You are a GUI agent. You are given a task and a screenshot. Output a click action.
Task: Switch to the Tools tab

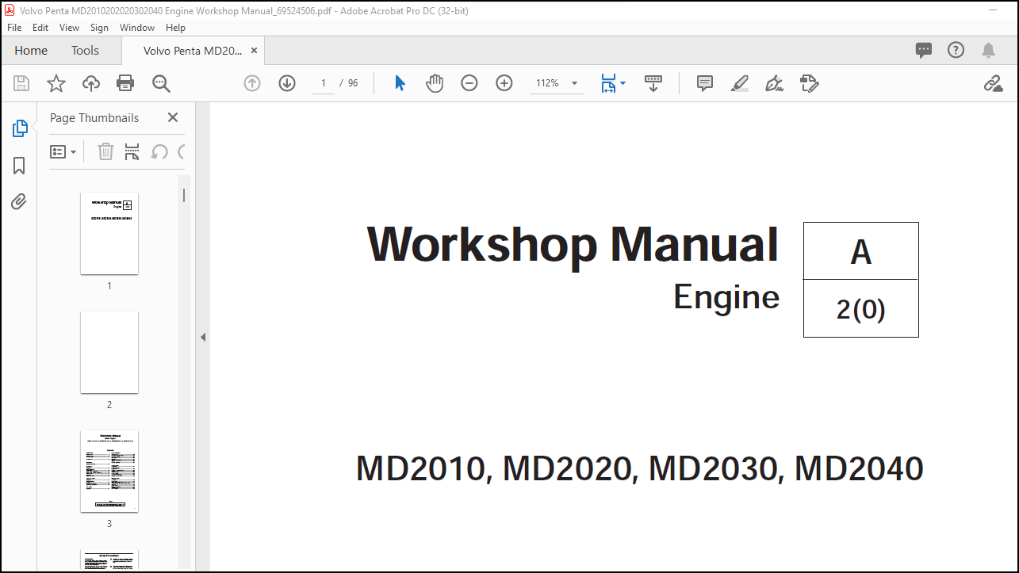point(85,50)
